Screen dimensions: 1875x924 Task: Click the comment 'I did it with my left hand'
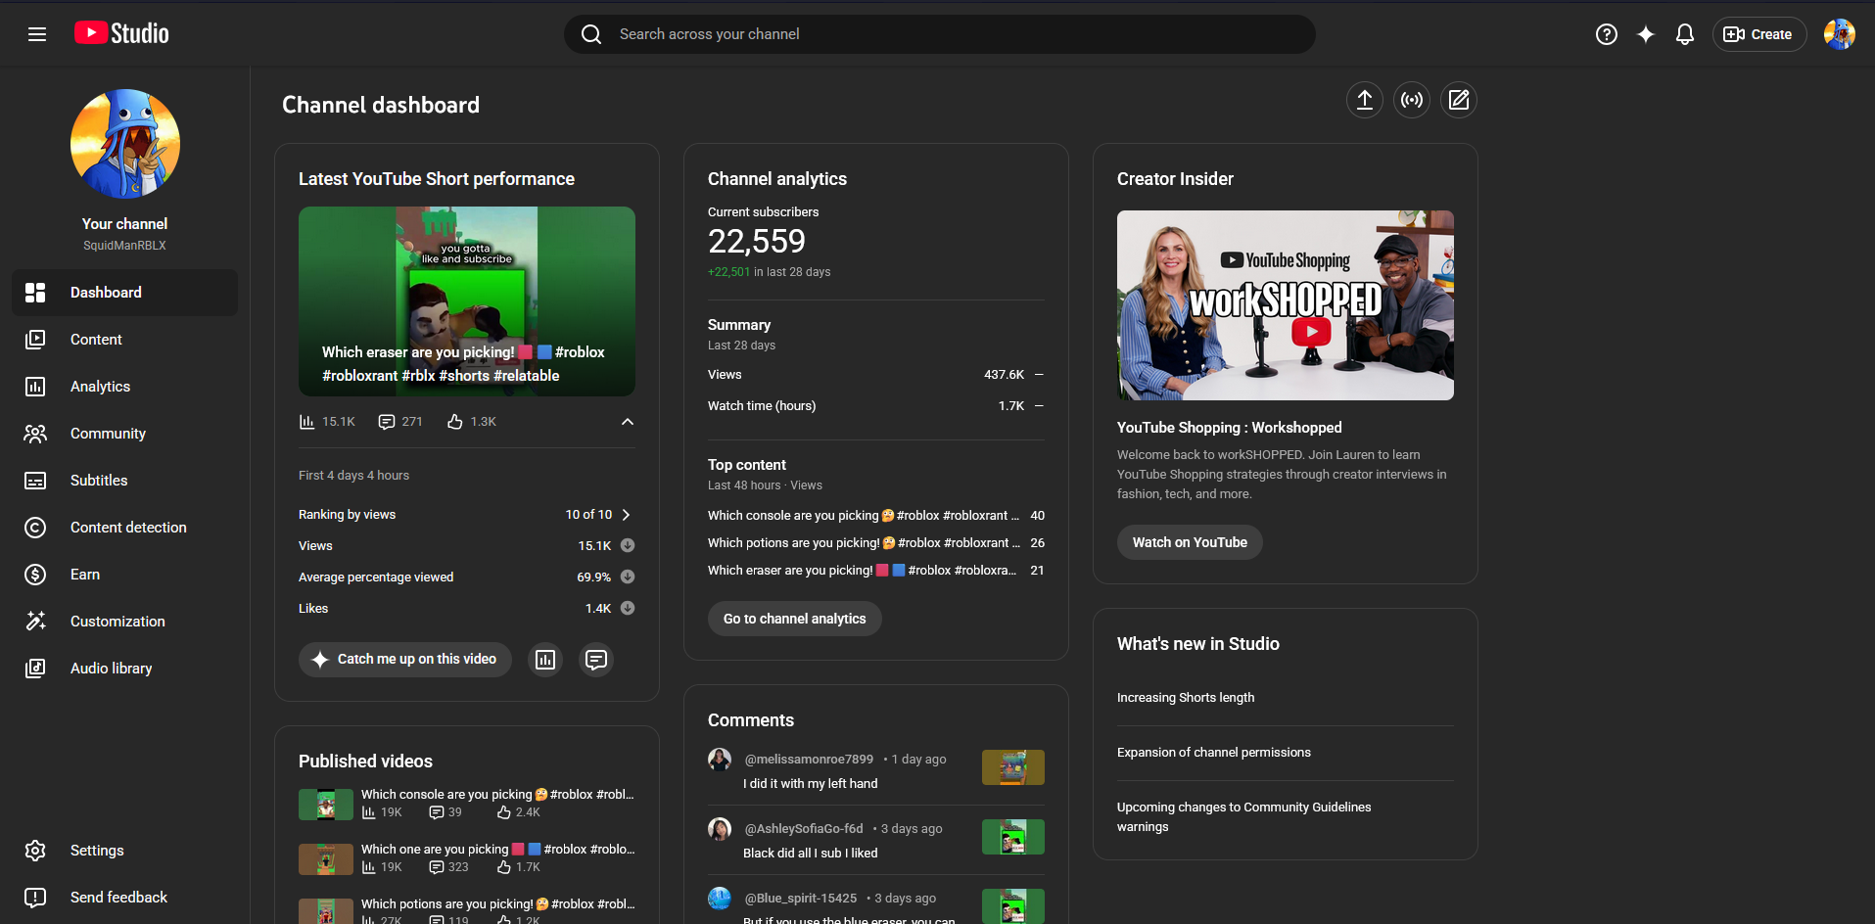click(811, 784)
